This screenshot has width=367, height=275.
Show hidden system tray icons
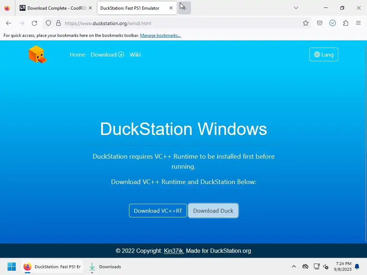(294, 266)
